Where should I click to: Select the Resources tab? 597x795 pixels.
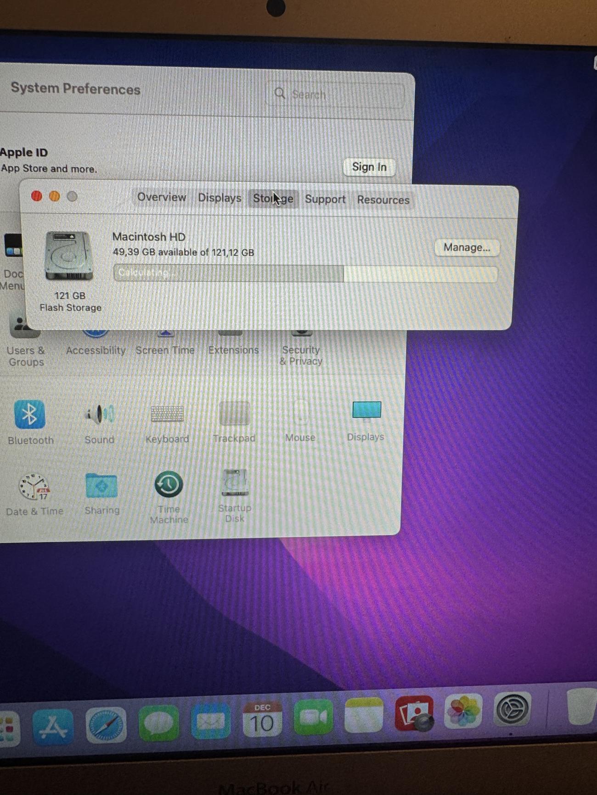383,200
